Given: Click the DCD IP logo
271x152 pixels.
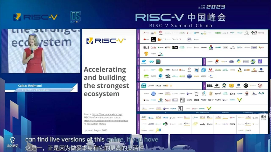Looking at the screenshot, I should pos(165,117).
